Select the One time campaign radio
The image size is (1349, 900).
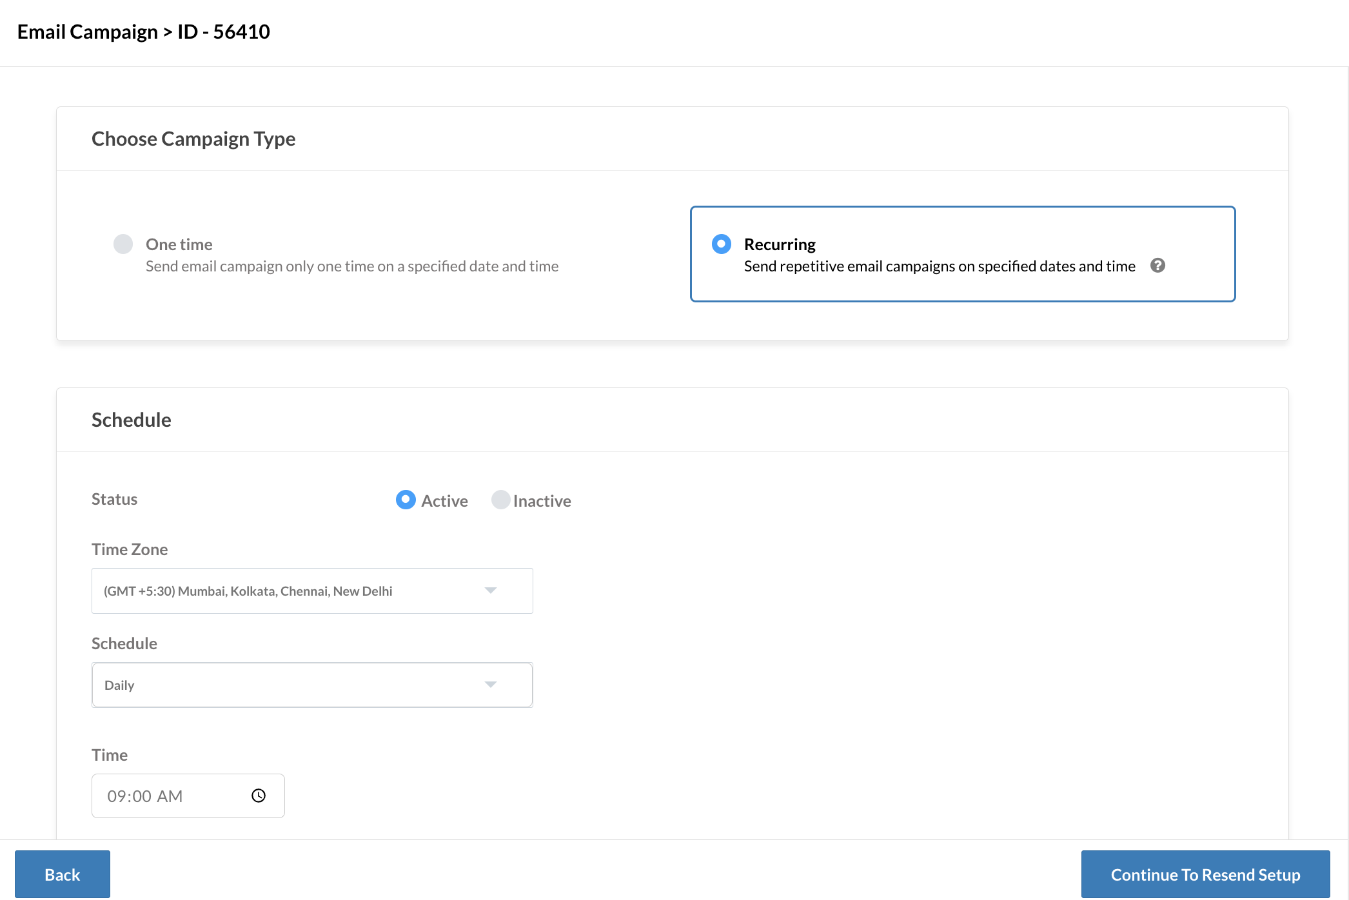point(123,244)
